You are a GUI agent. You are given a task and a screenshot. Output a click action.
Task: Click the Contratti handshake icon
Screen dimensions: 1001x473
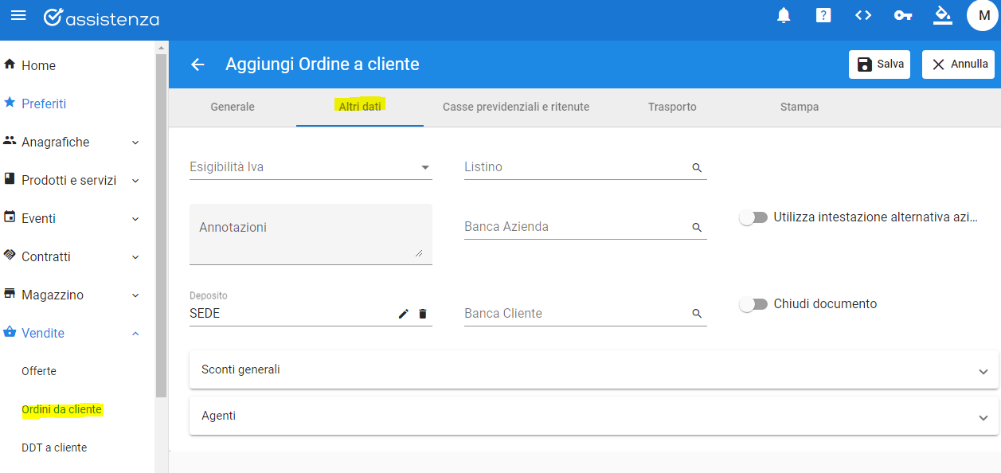click(10, 256)
